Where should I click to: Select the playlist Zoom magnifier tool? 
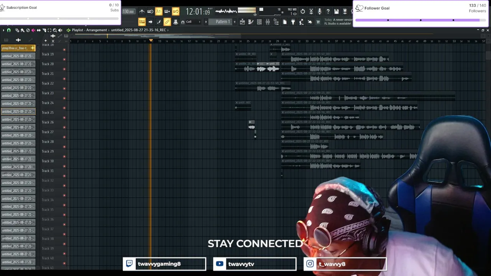pyautogui.click(x=54, y=30)
